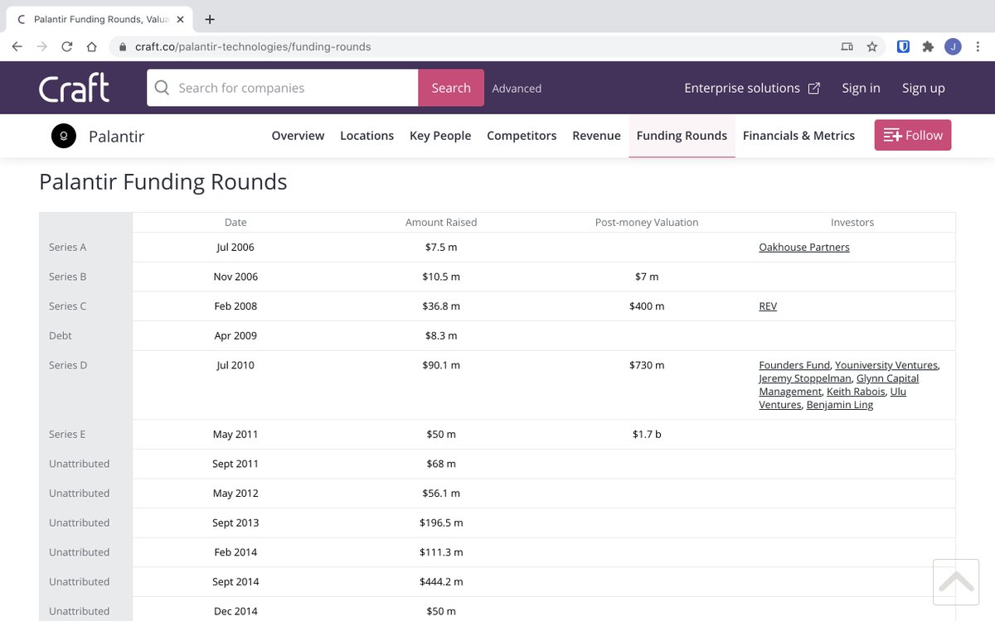
Task: Open the Chrome three-dot menu
Action: pyautogui.click(x=978, y=47)
